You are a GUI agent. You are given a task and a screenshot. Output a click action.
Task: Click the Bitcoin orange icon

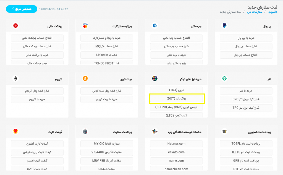(85, 79)
